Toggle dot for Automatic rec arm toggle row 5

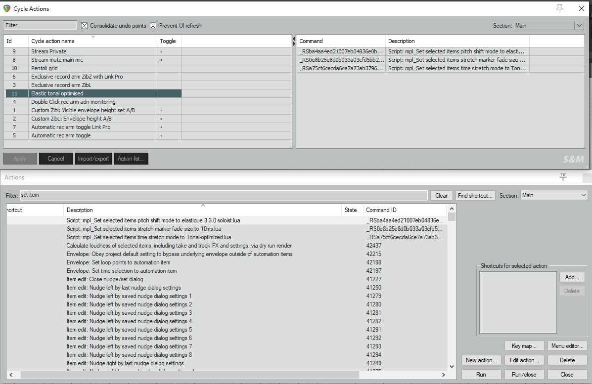[161, 135]
